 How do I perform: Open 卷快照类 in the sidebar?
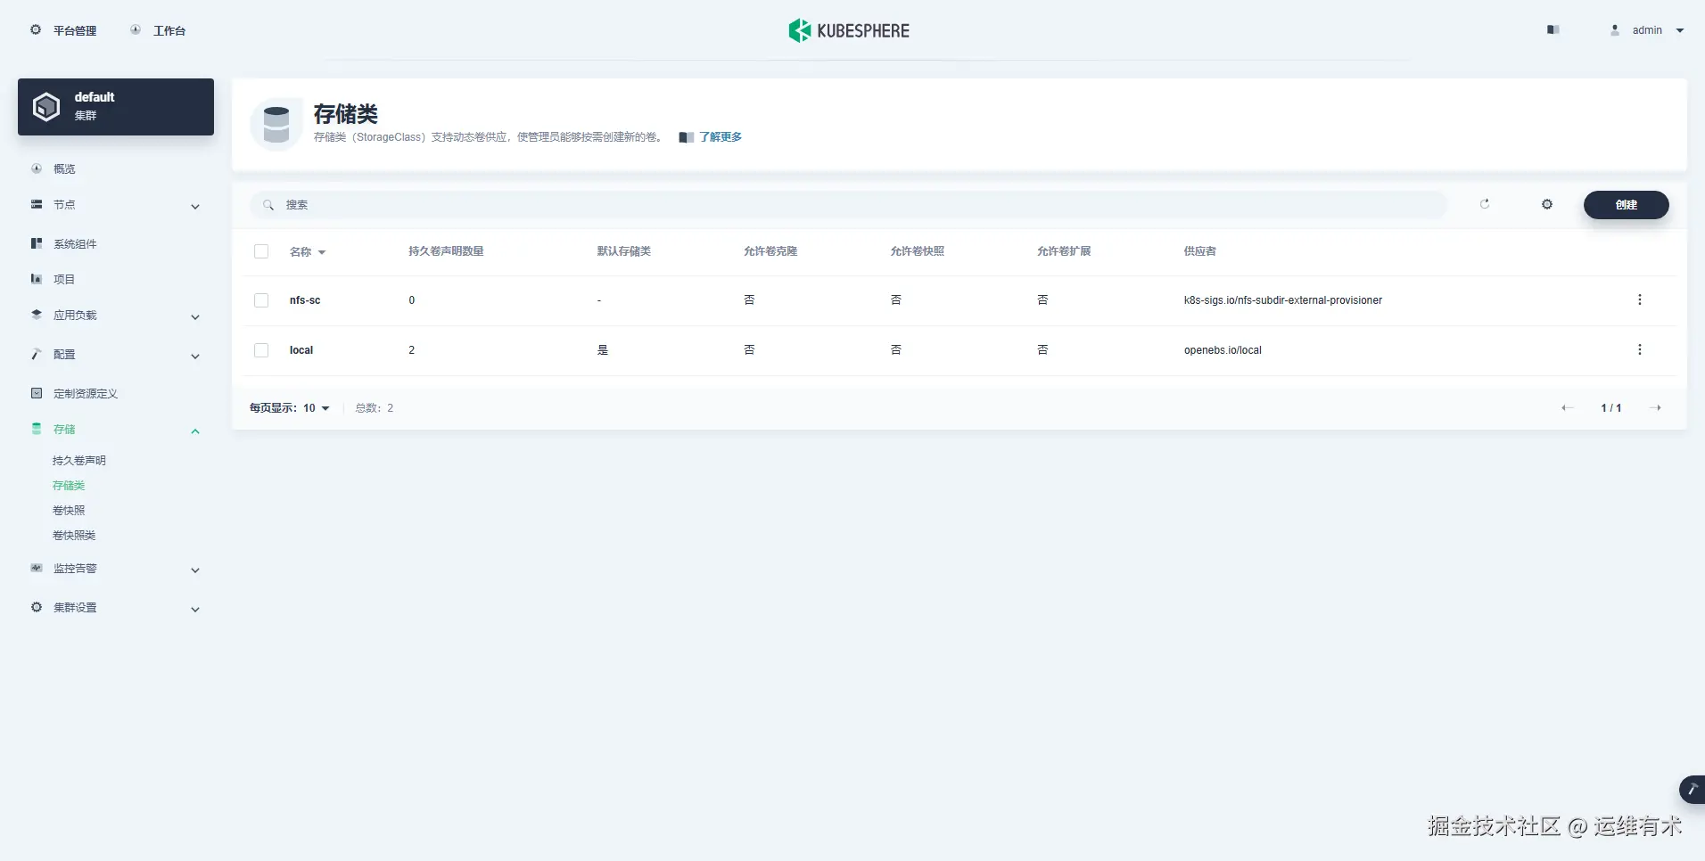[74, 536]
